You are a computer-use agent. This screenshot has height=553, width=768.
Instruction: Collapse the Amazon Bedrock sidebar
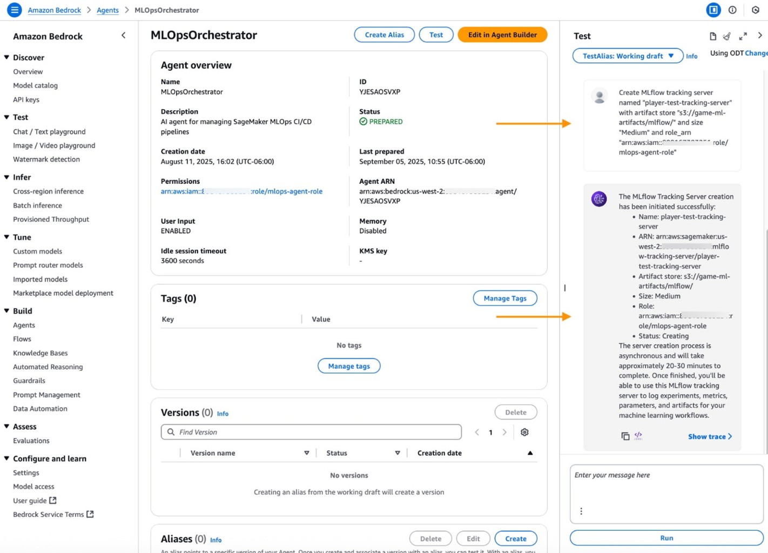click(123, 35)
